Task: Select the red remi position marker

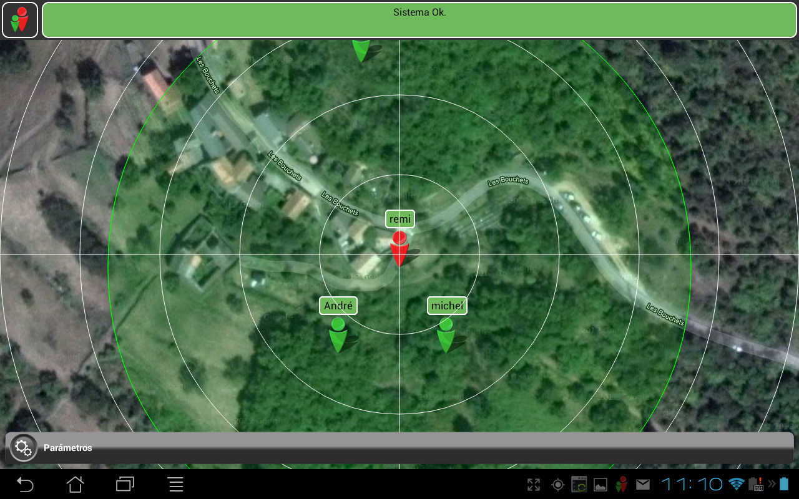Action: [x=399, y=249]
